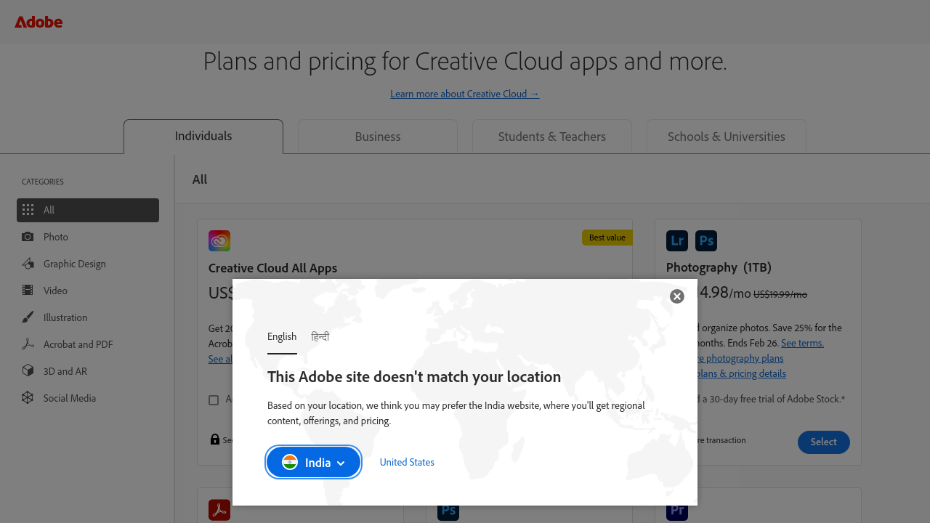Tick the checkbox in Creative Cloud All Apps card
The height and width of the screenshot is (523, 930).
click(x=214, y=400)
